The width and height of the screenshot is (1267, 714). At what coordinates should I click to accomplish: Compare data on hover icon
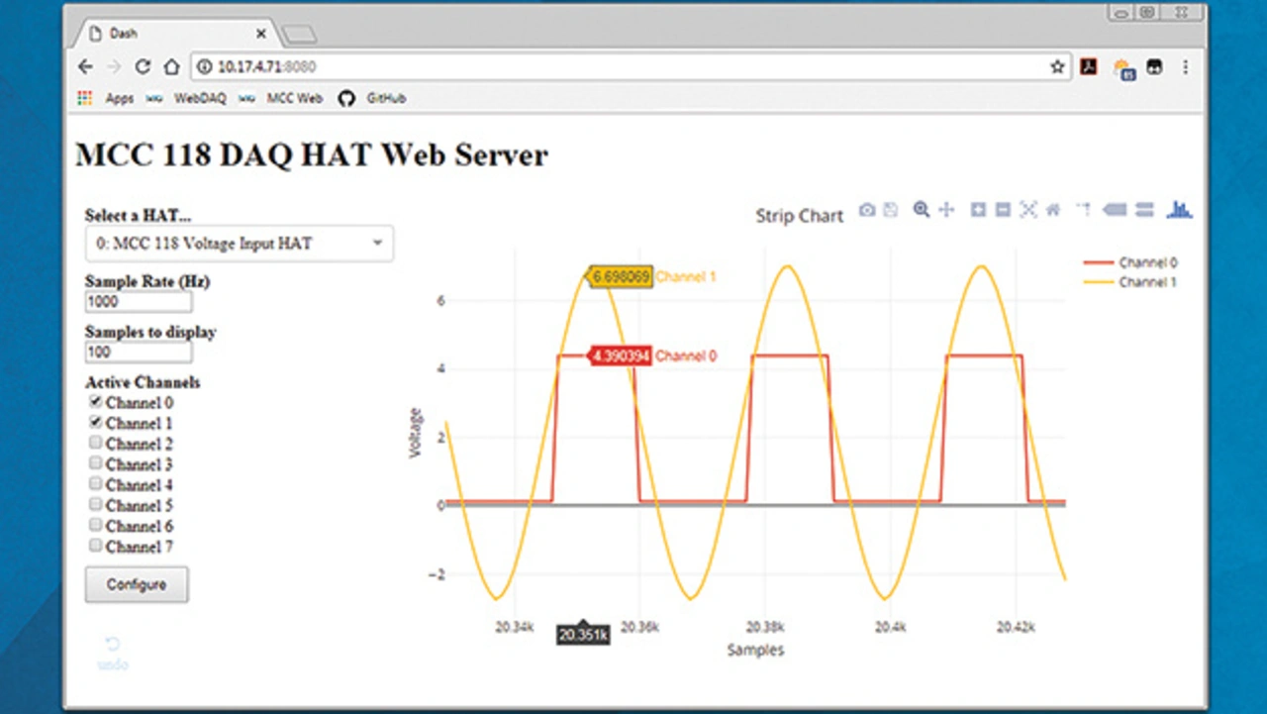pyautogui.click(x=1144, y=210)
